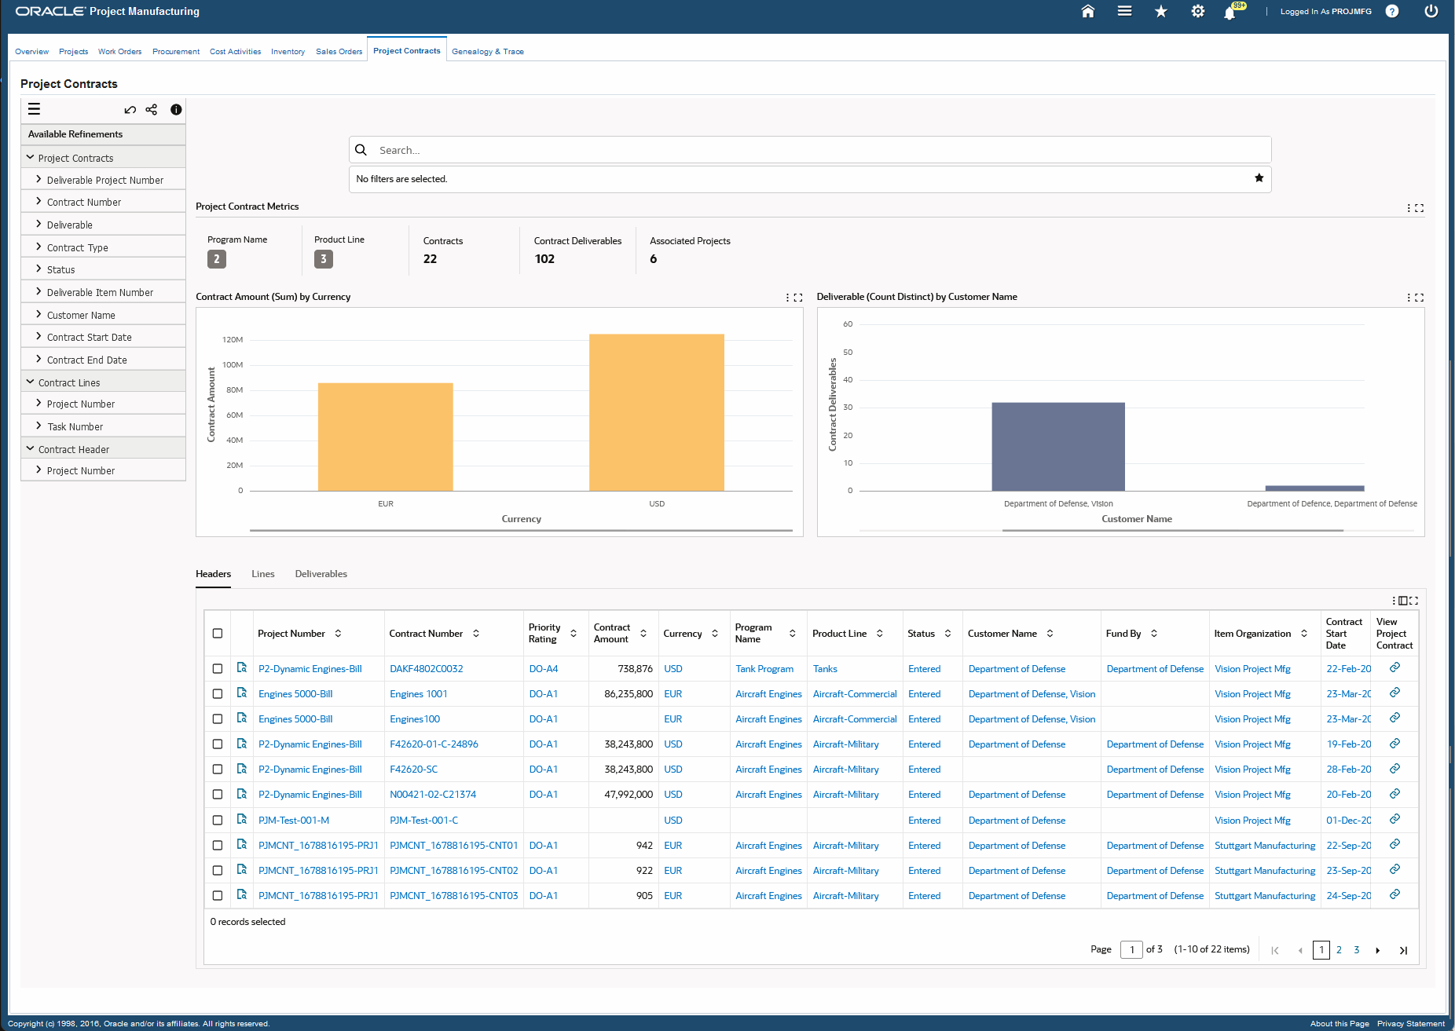Viewport: 1455px width, 1031px height.
Task: Expand Status refinement
Action: [x=38, y=269]
